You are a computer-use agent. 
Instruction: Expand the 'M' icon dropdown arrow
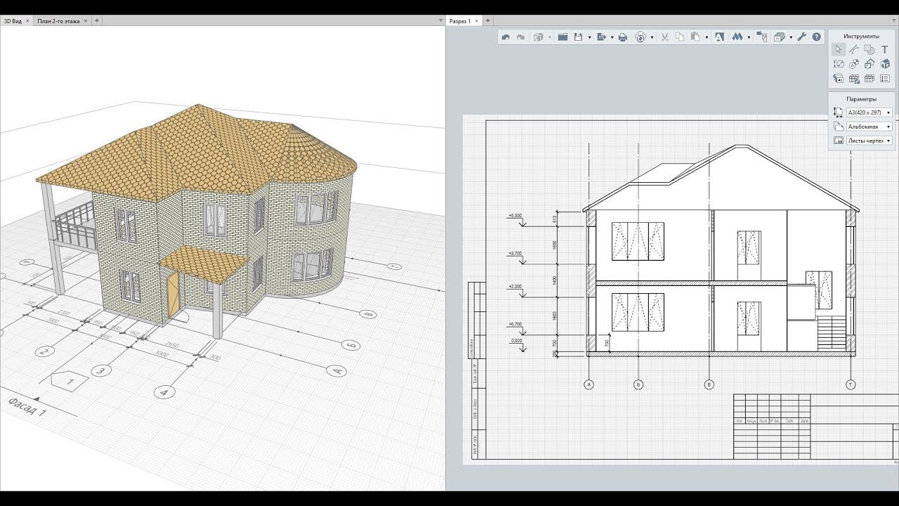tap(749, 37)
